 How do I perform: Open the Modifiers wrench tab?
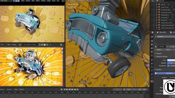tap(152, 63)
